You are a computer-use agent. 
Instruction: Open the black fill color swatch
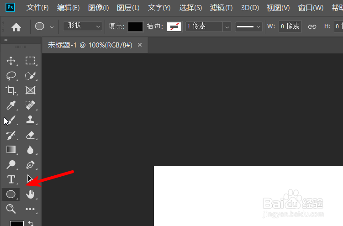pos(135,26)
